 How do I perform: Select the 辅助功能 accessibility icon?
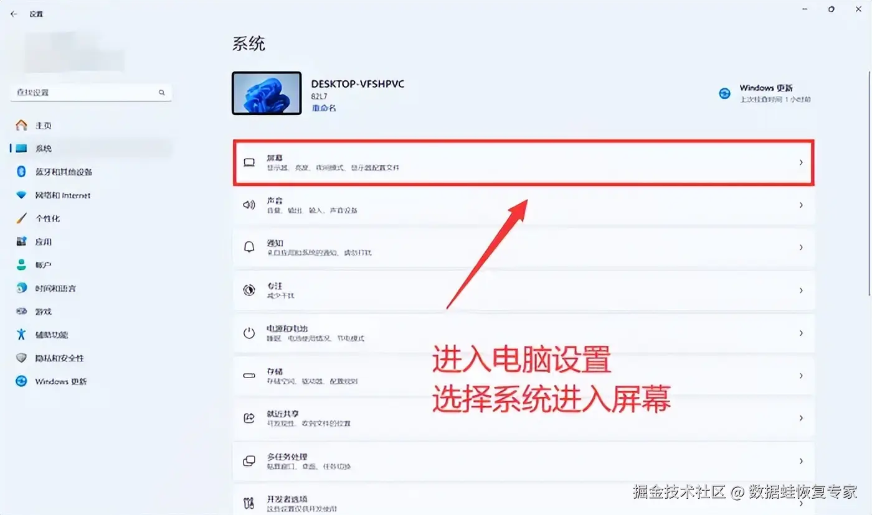point(21,335)
